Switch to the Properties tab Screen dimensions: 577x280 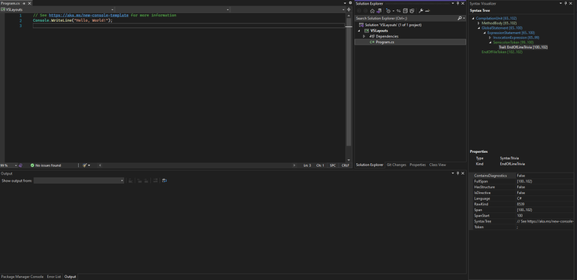(x=417, y=165)
